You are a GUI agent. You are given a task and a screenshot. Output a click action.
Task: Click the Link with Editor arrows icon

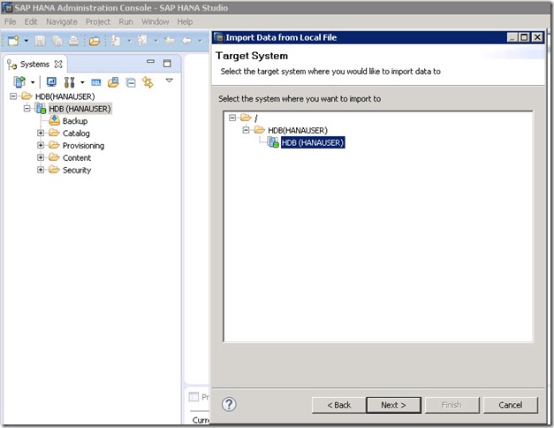(x=148, y=82)
